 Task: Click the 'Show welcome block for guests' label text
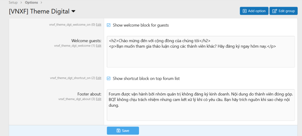click(141, 25)
